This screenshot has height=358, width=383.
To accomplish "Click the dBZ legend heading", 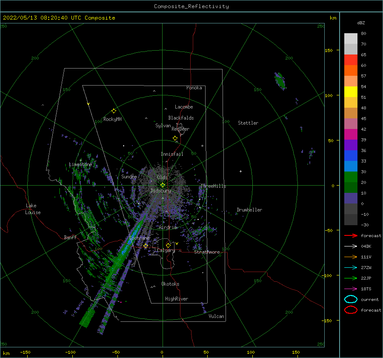I will click(x=361, y=23).
